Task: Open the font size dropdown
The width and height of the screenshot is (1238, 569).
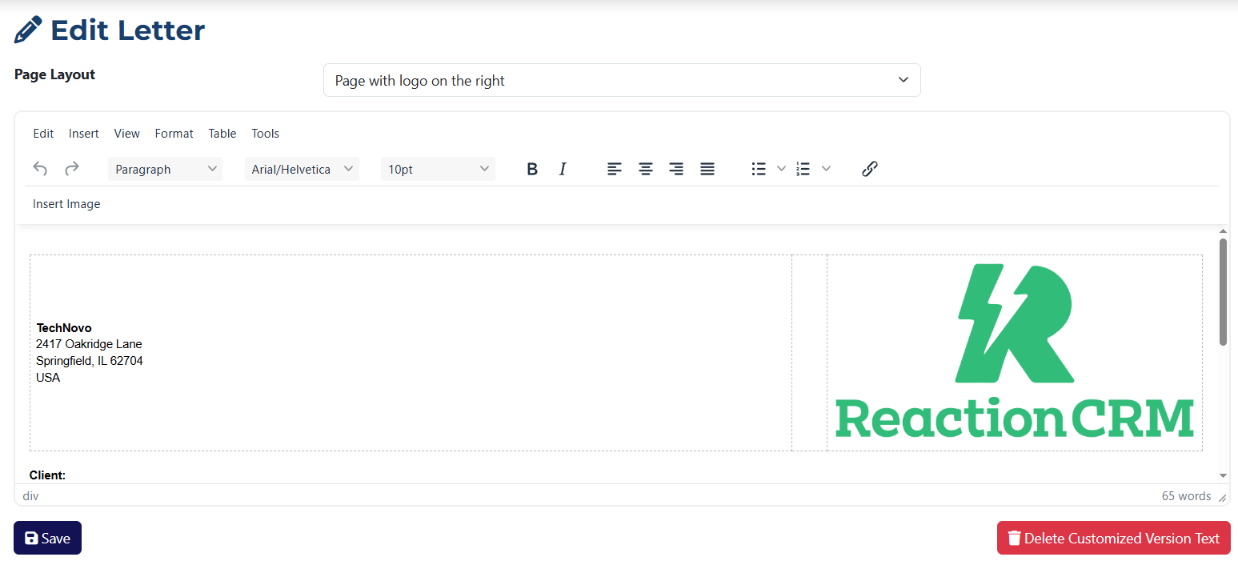Action: 437,169
